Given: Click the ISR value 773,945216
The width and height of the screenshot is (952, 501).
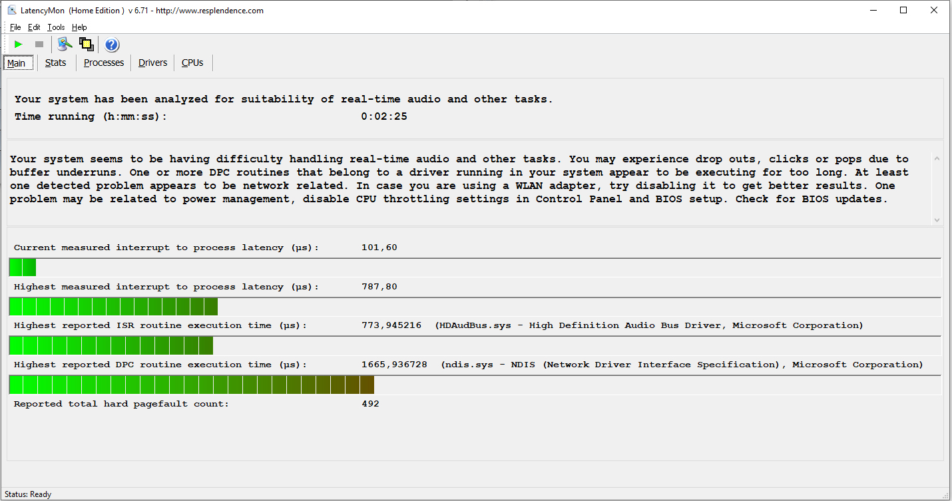Looking at the screenshot, I should (391, 325).
